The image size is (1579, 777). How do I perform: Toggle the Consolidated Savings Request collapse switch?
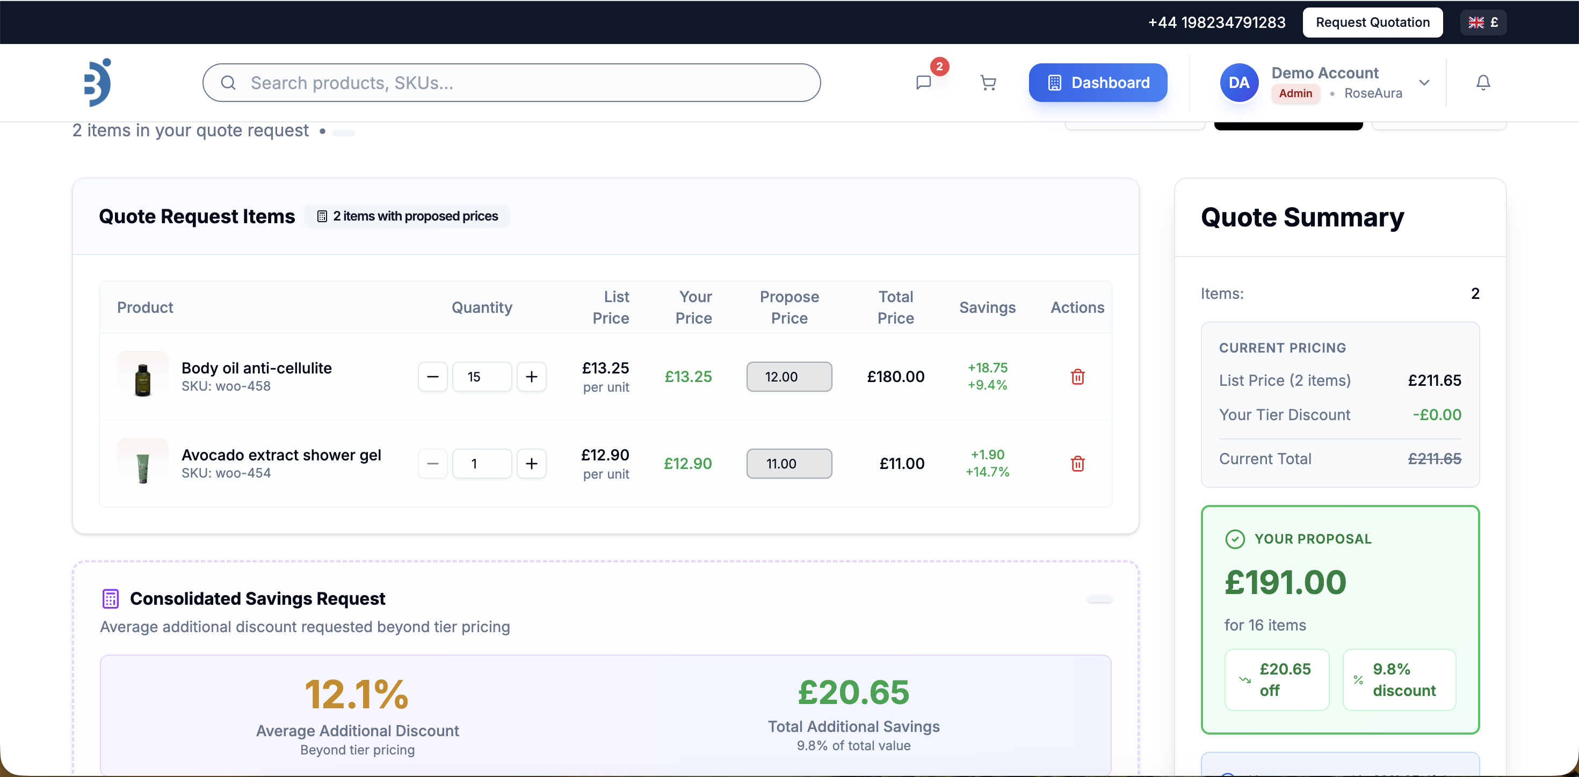1100,600
